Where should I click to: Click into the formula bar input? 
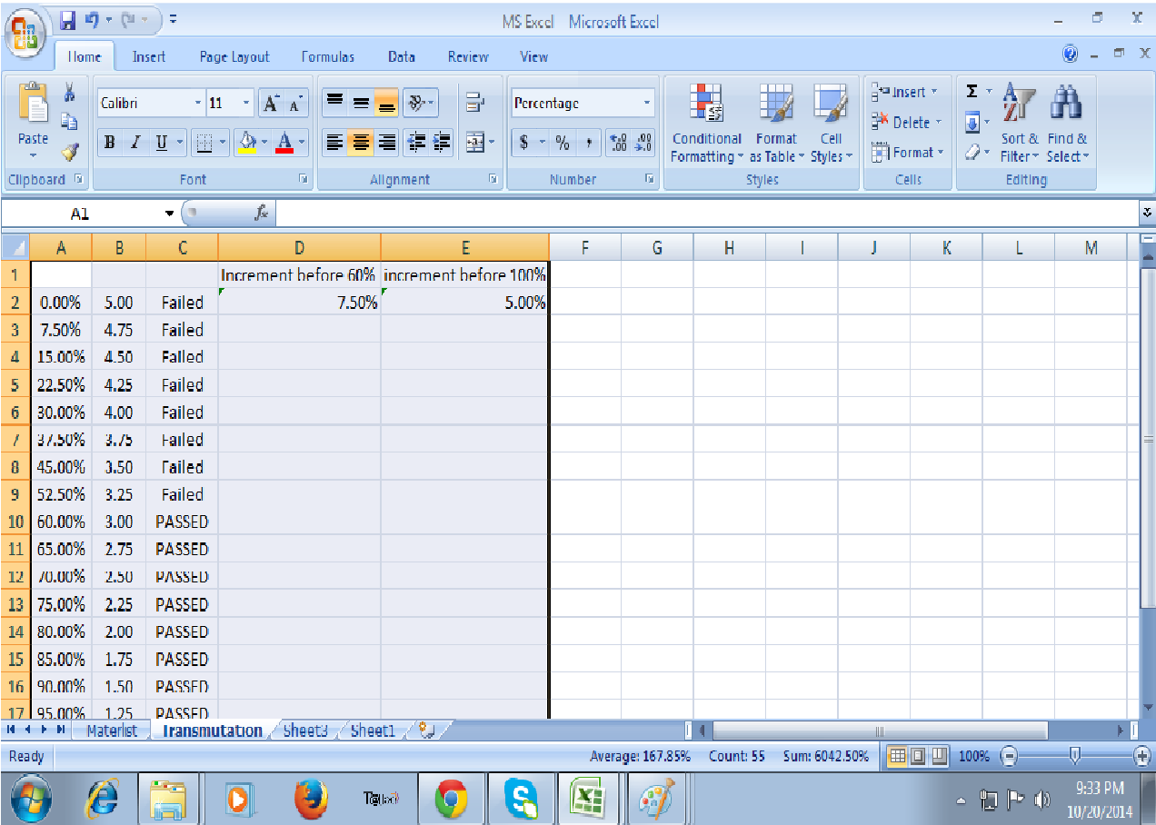706,213
